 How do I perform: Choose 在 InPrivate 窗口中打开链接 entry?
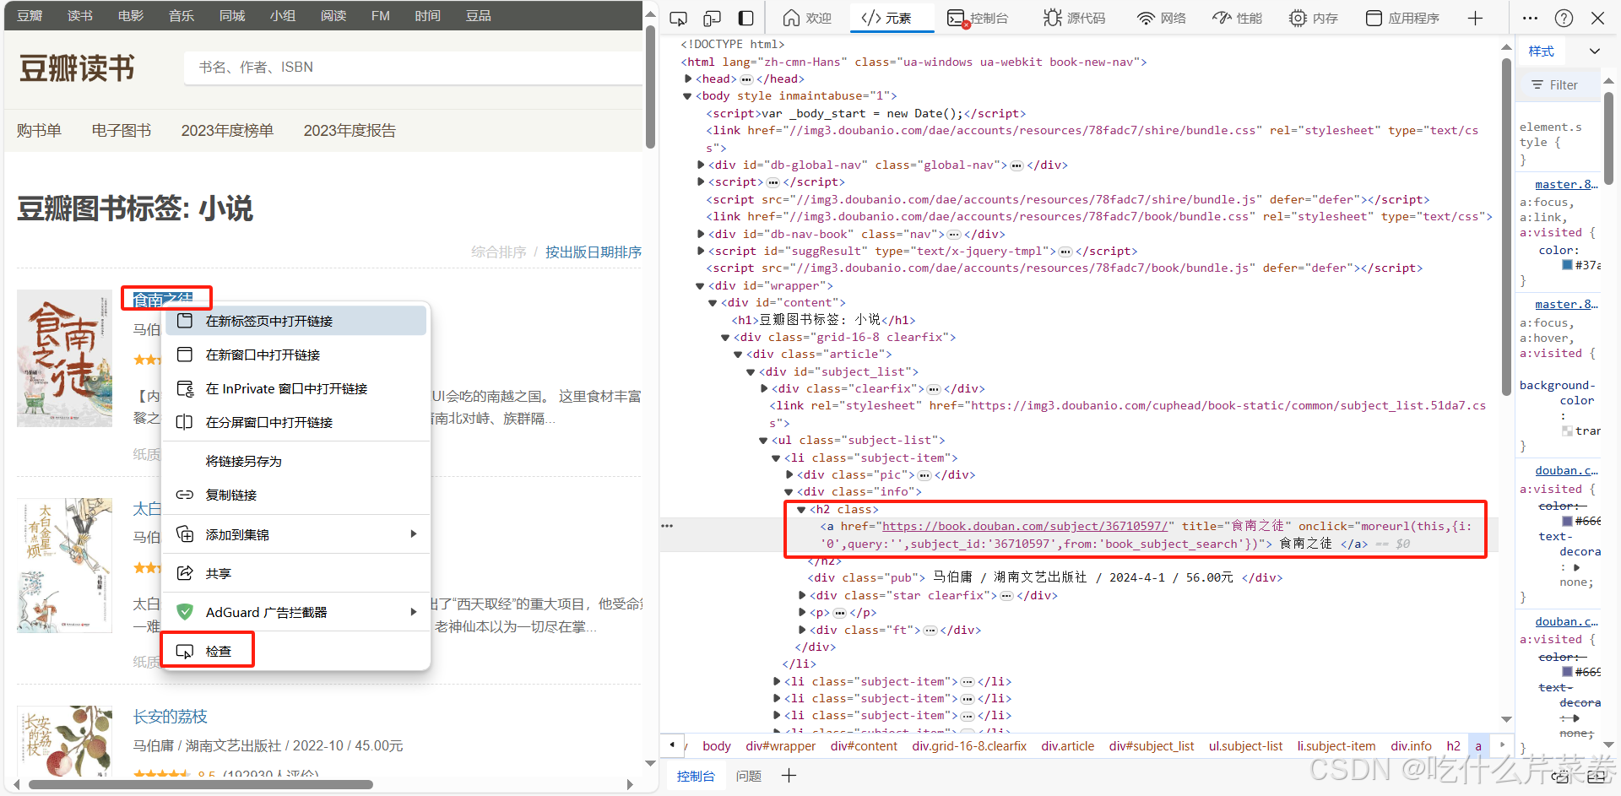pyautogui.click(x=295, y=388)
